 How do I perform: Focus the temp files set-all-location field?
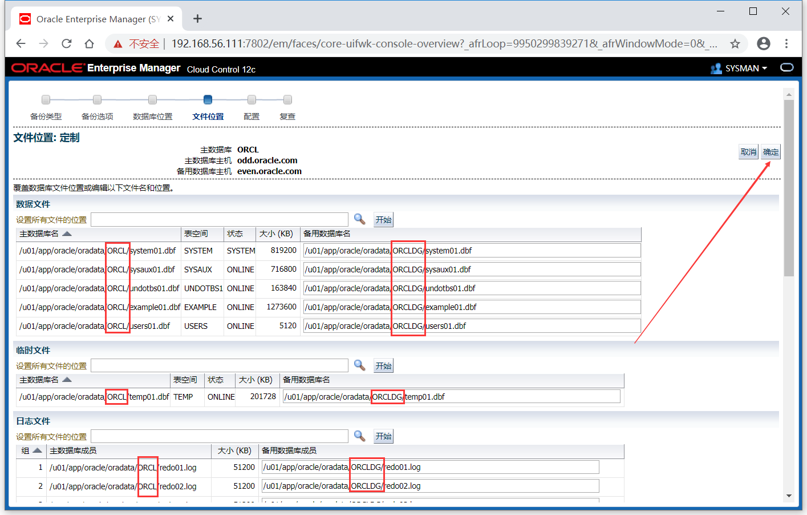220,366
